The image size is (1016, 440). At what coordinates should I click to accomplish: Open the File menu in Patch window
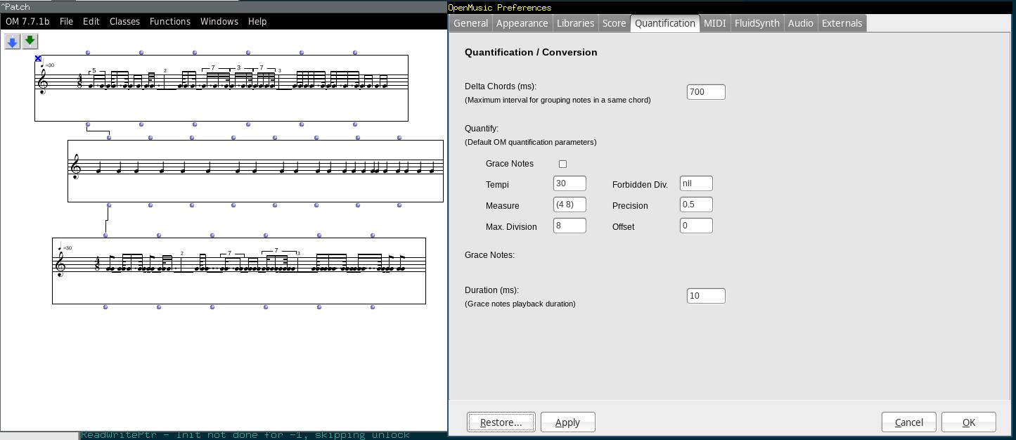click(x=66, y=21)
